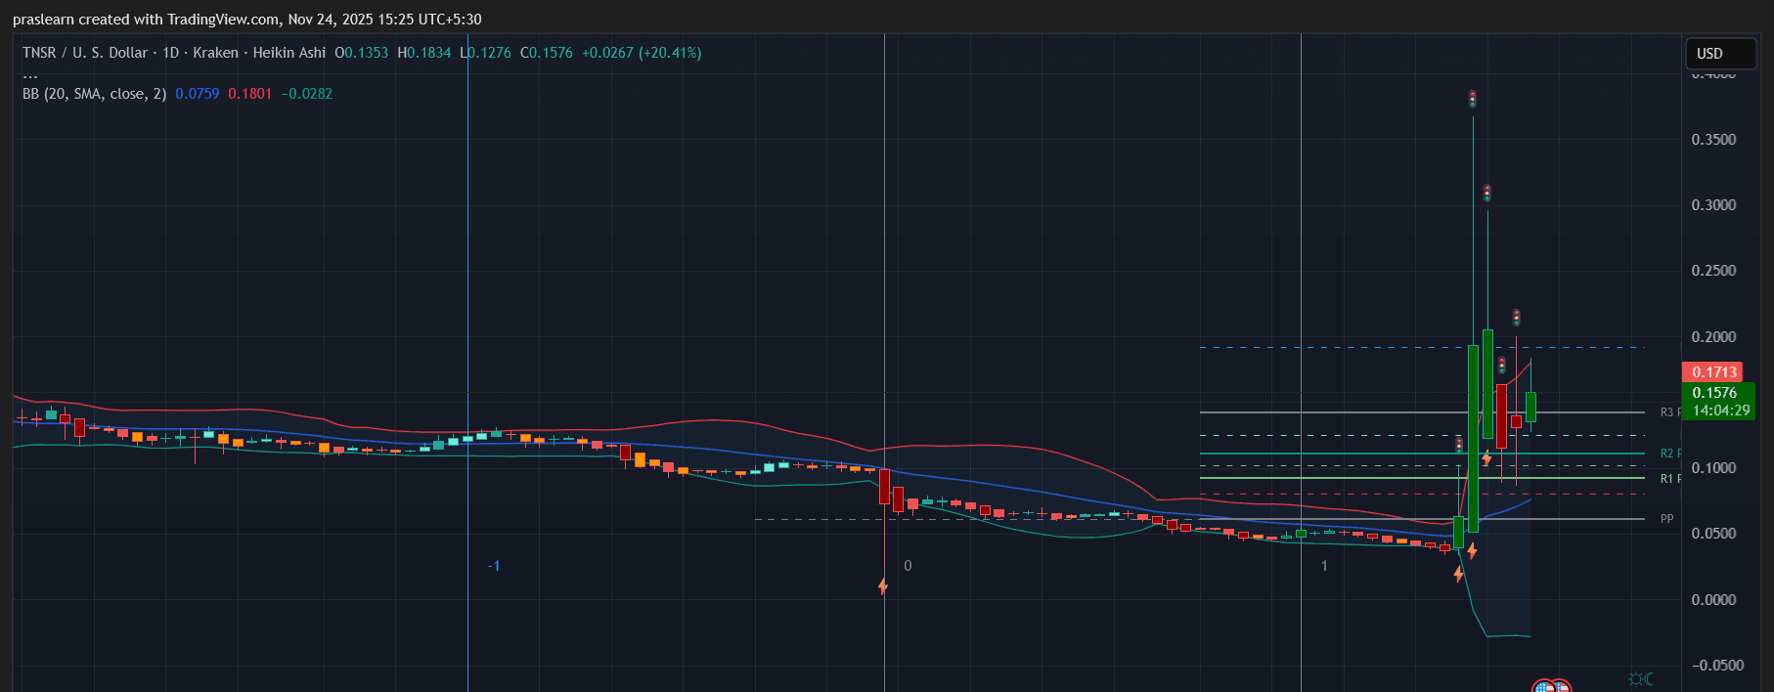1774x692 pixels.
Task: Click the traffic light icon above the 0.3500 wick
Action: (x=1472, y=99)
